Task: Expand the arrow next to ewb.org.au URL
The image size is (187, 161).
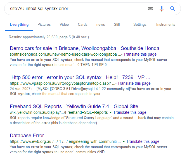Action: coord(124,141)
